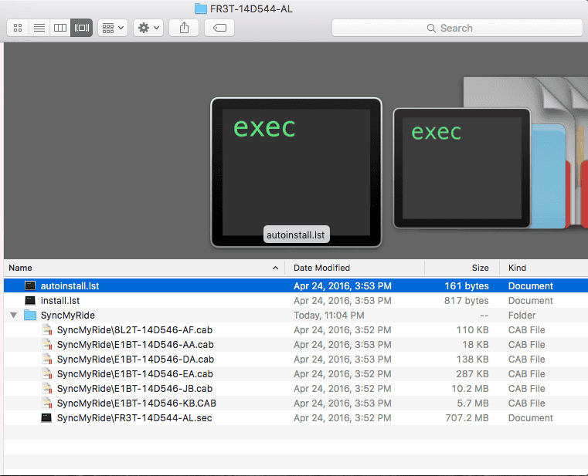This screenshot has height=476, width=588.
Task: Click the SyncMyRide folder icon
Action: coord(30,315)
